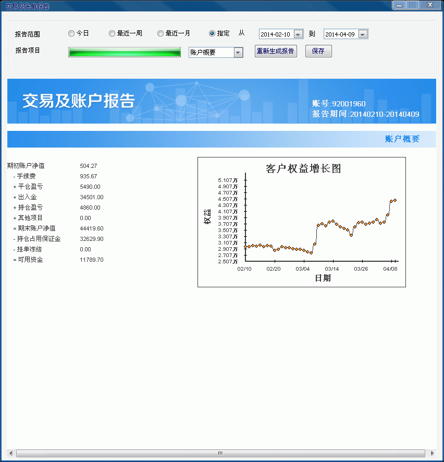Open the start date 2014-02-10 dropdown arrow
This screenshot has height=462, width=444.
point(298,34)
